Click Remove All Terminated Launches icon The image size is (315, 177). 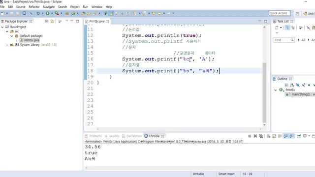click(261, 136)
